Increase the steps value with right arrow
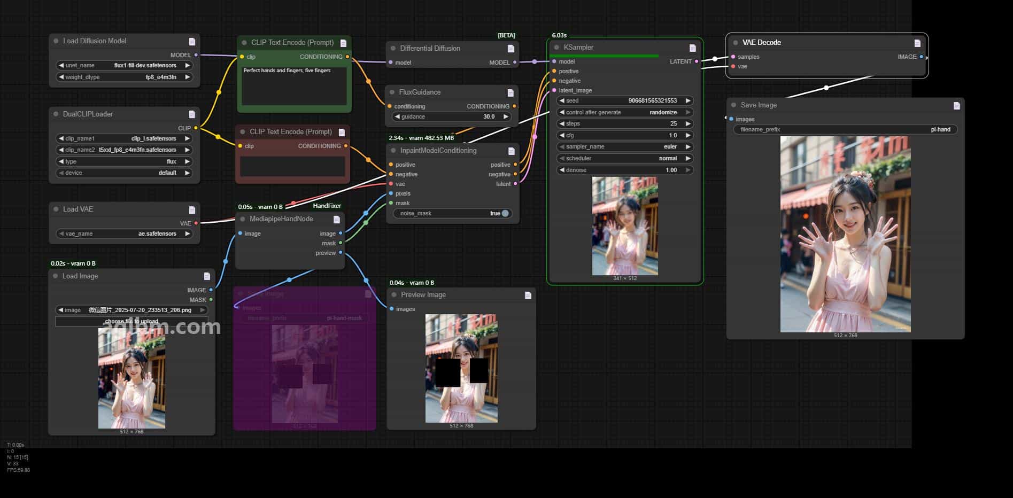The height and width of the screenshot is (498, 1013). (x=688, y=123)
